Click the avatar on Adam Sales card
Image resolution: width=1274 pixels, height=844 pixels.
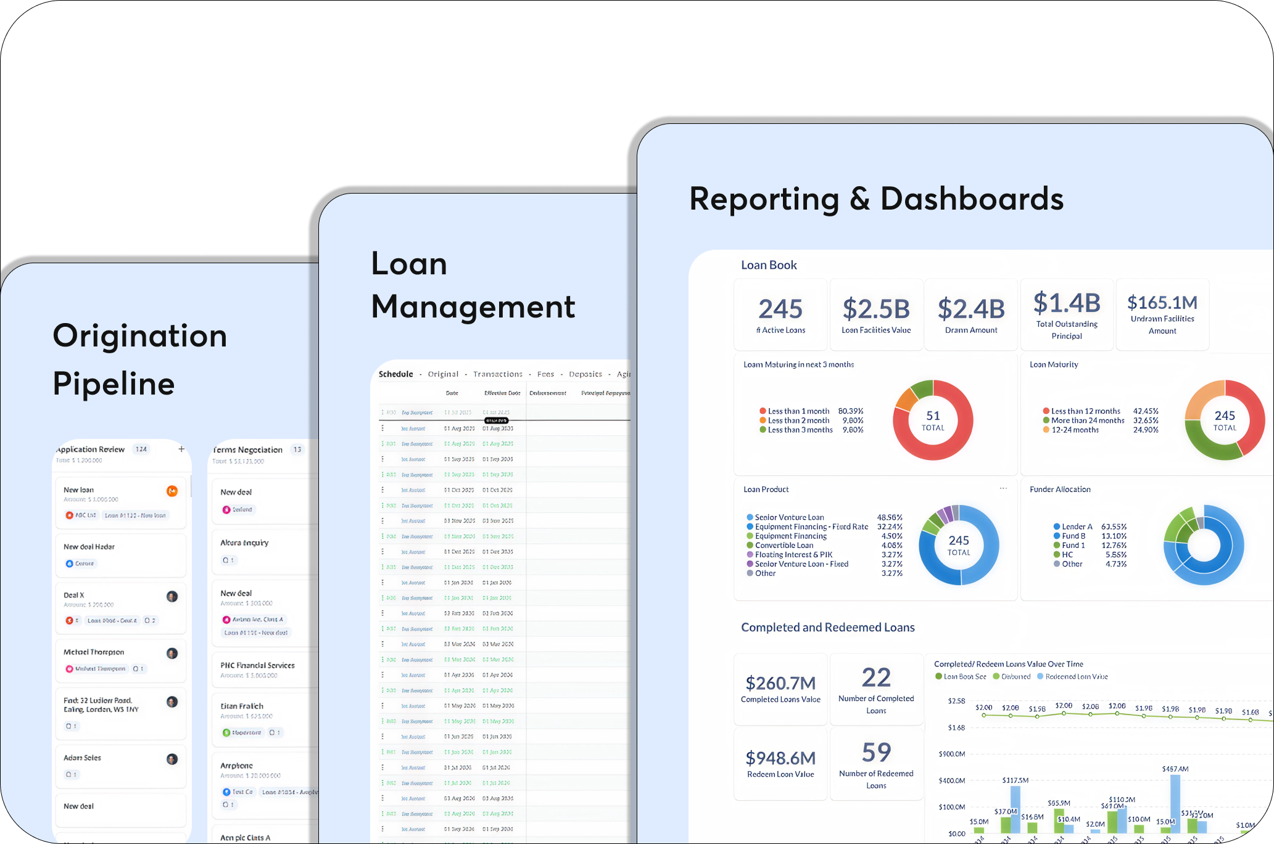[x=172, y=759]
